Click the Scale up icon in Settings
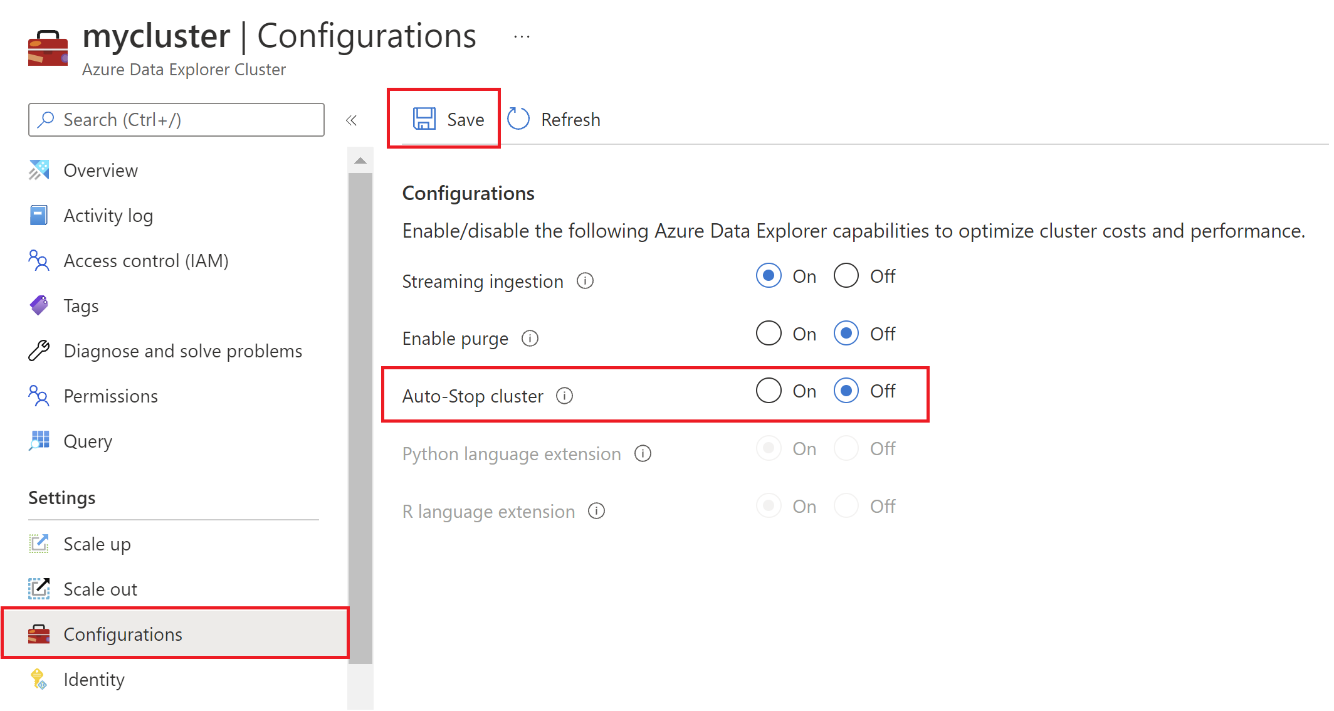Viewport: 1334px width, 711px height. click(39, 542)
